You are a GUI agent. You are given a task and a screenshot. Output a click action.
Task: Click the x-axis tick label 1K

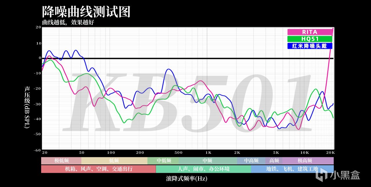(x=208, y=152)
